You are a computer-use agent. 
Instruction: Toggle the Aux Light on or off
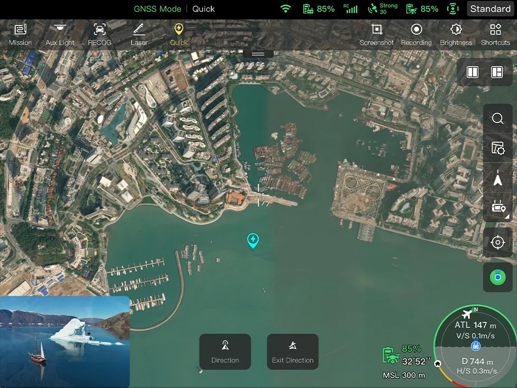(60, 35)
